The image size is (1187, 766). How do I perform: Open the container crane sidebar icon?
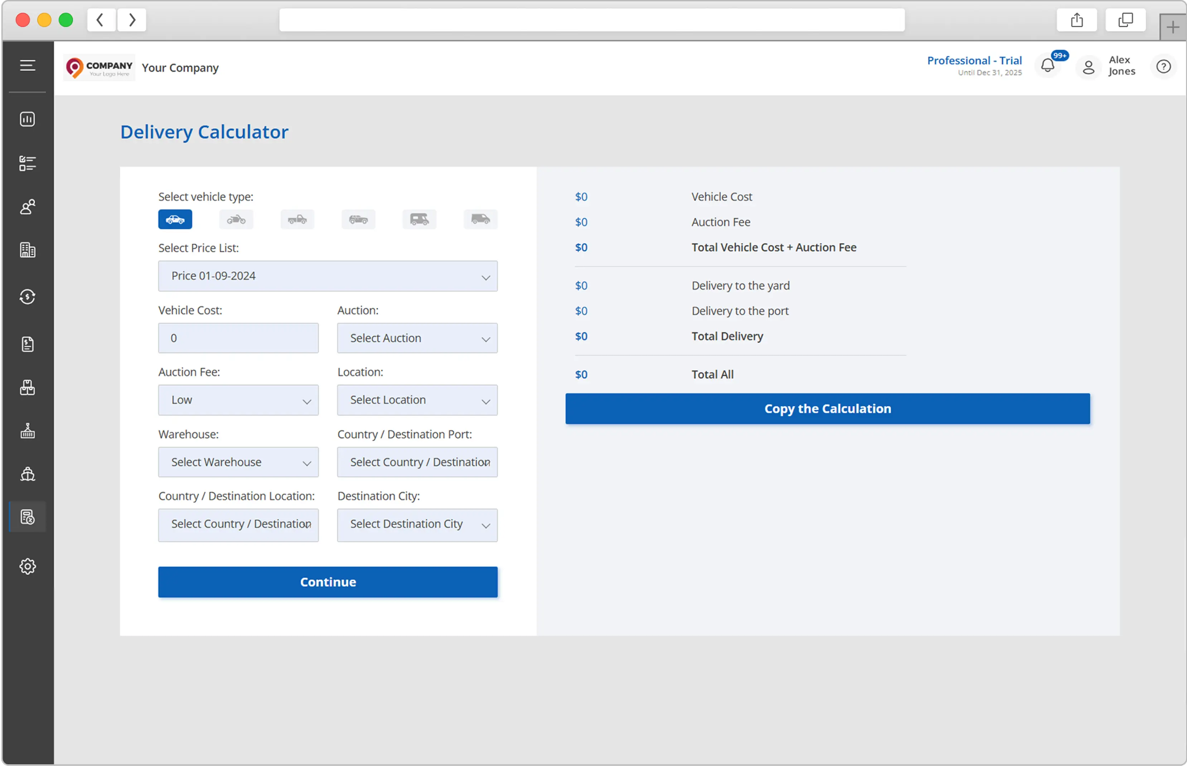click(27, 431)
